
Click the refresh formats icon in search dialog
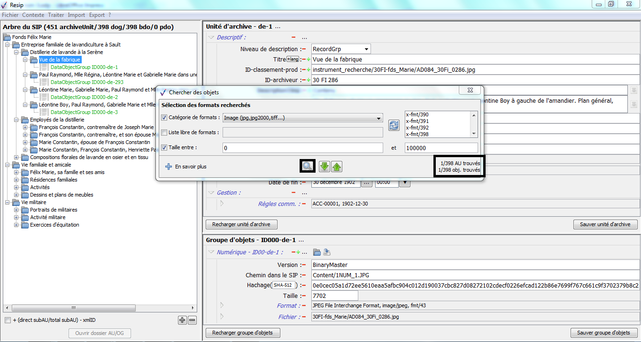[x=394, y=125]
